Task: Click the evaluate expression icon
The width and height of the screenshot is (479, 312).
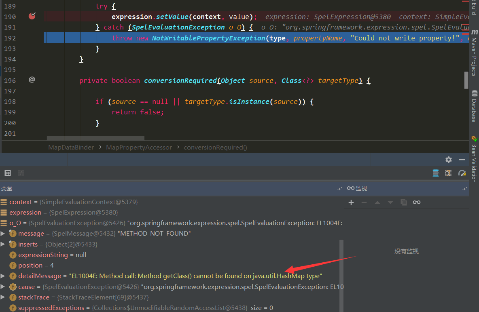Action: [x=448, y=173]
